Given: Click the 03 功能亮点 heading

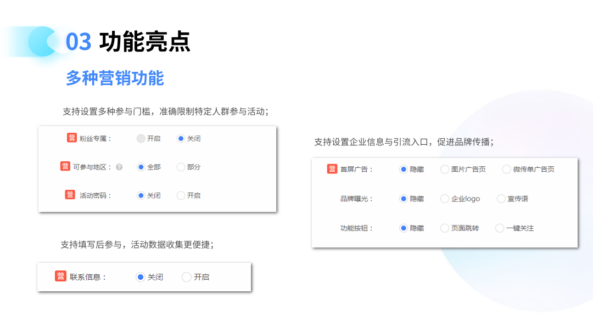Looking at the screenshot, I should tap(128, 42).
